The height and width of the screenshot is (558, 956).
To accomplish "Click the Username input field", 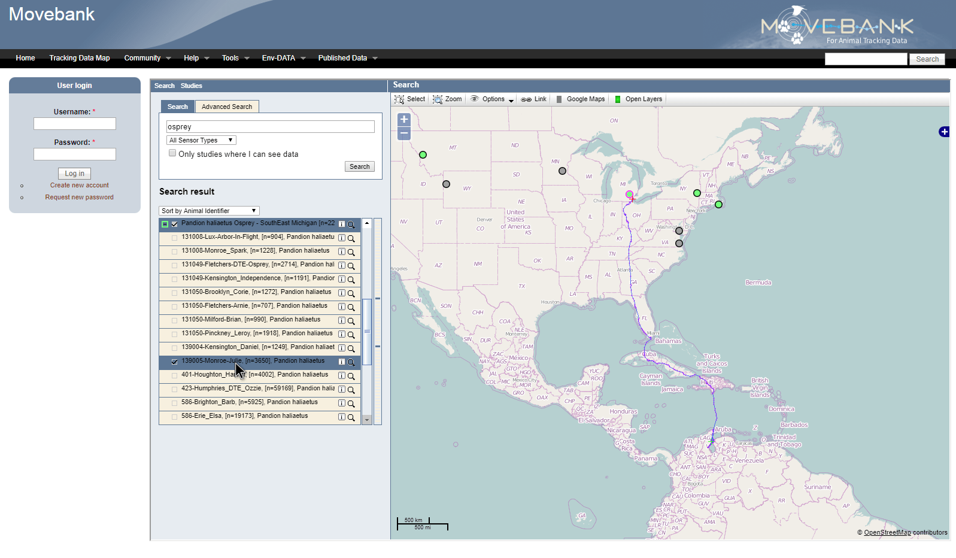I will tap(75, 123).
